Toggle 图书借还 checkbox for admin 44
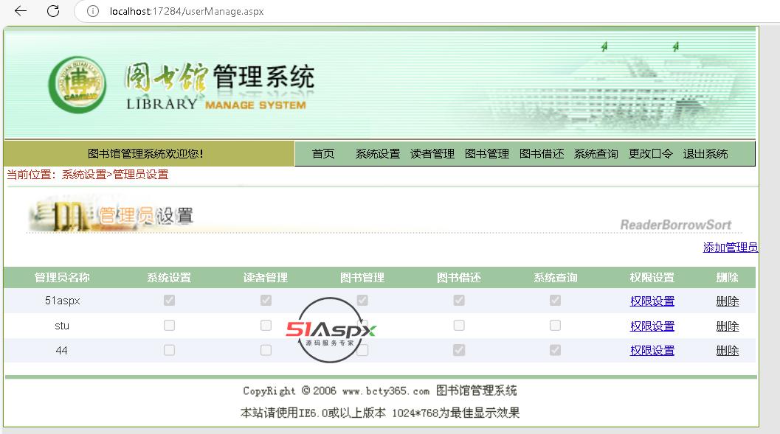Viewport: 780px width, 434px height. [459, 350]
